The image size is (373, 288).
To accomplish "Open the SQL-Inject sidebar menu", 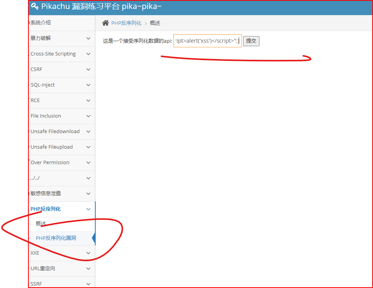I will [x=42, y=85].
